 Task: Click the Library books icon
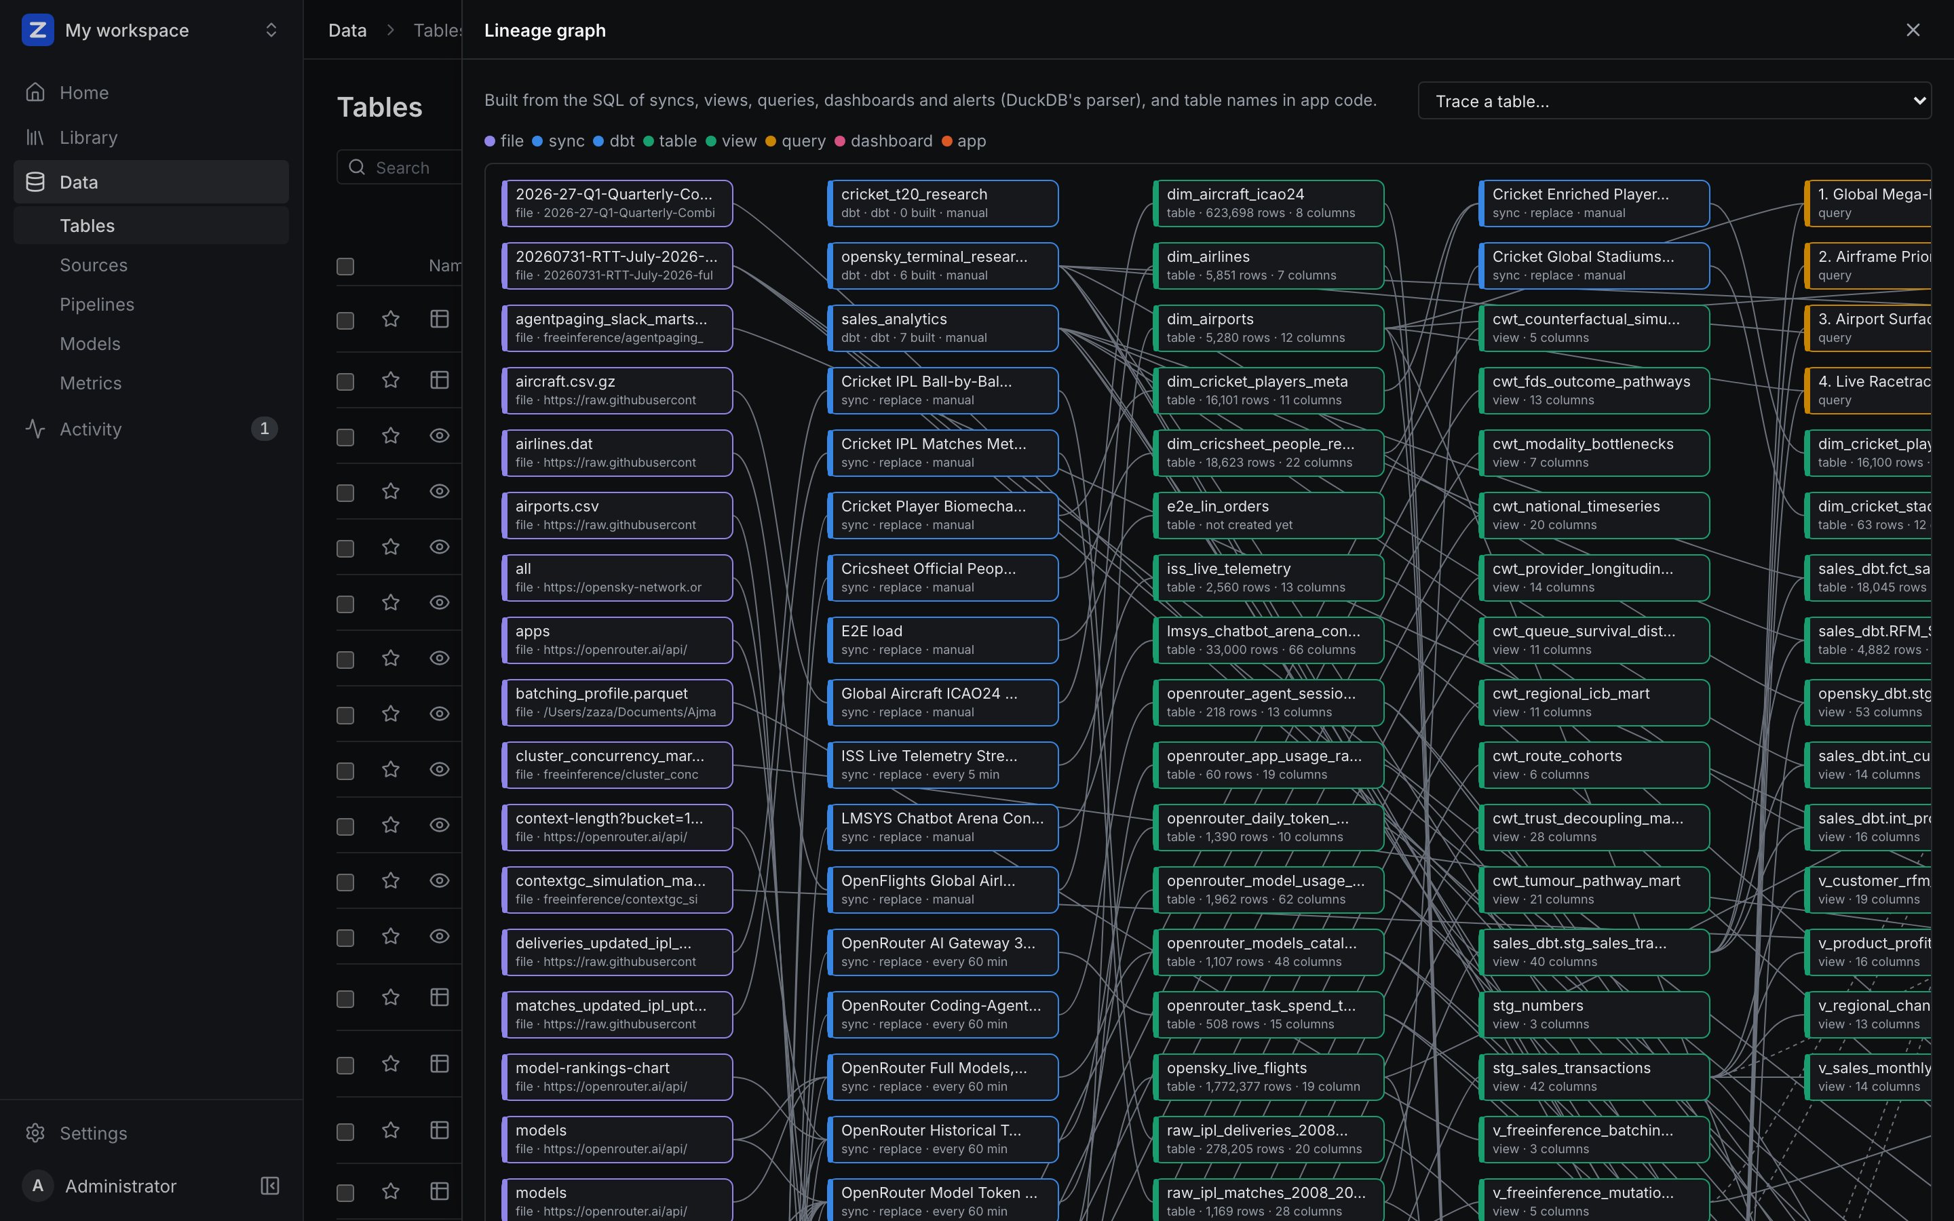click(x=35, y=137)
